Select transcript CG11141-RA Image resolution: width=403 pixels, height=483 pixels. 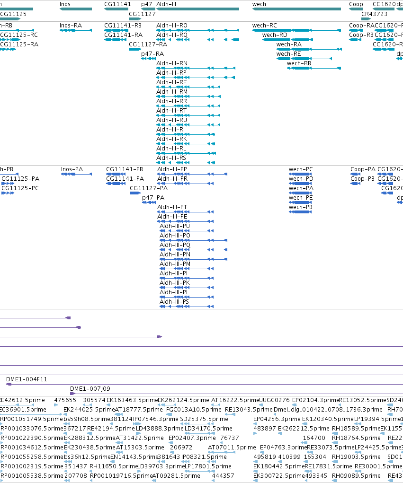click(123, 35)
